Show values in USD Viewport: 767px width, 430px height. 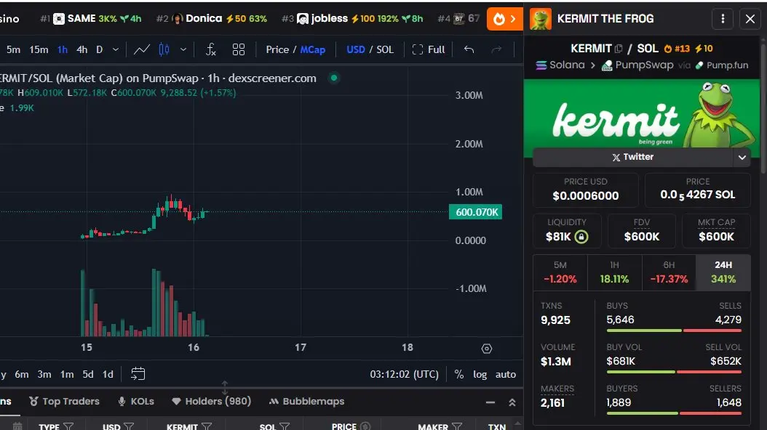[x=356, y=49]
